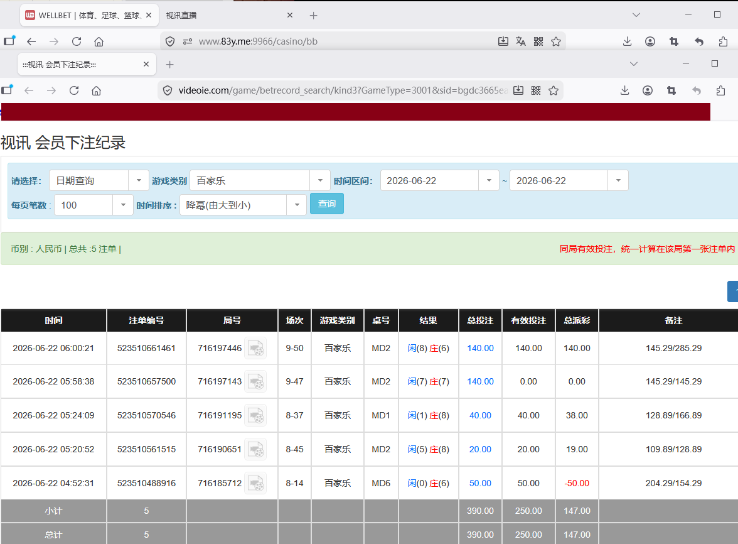Open account profile in inner browser window
The height and width of the screenshot is (544, 738).
[648, 90]
